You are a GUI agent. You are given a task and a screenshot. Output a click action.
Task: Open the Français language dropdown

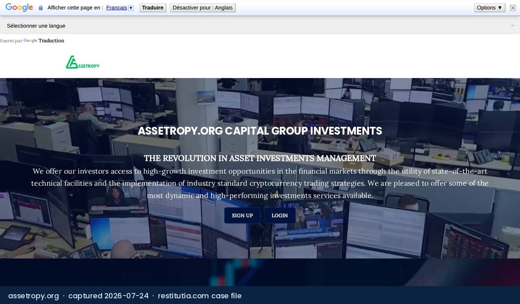click(120, 8)
